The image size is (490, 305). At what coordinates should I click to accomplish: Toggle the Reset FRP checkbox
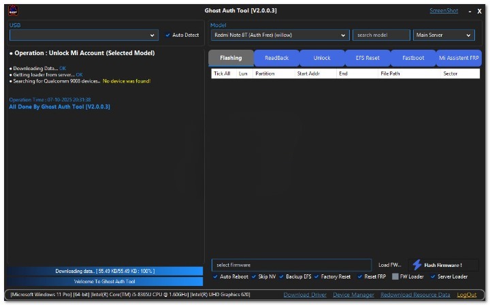[x=360, y=277]
